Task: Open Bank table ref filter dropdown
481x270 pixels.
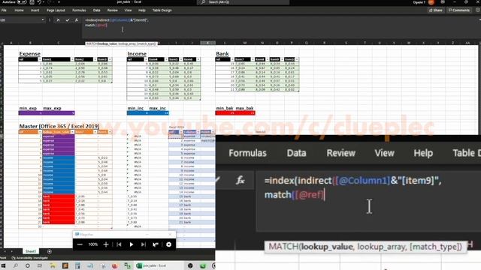Action: 232,59
